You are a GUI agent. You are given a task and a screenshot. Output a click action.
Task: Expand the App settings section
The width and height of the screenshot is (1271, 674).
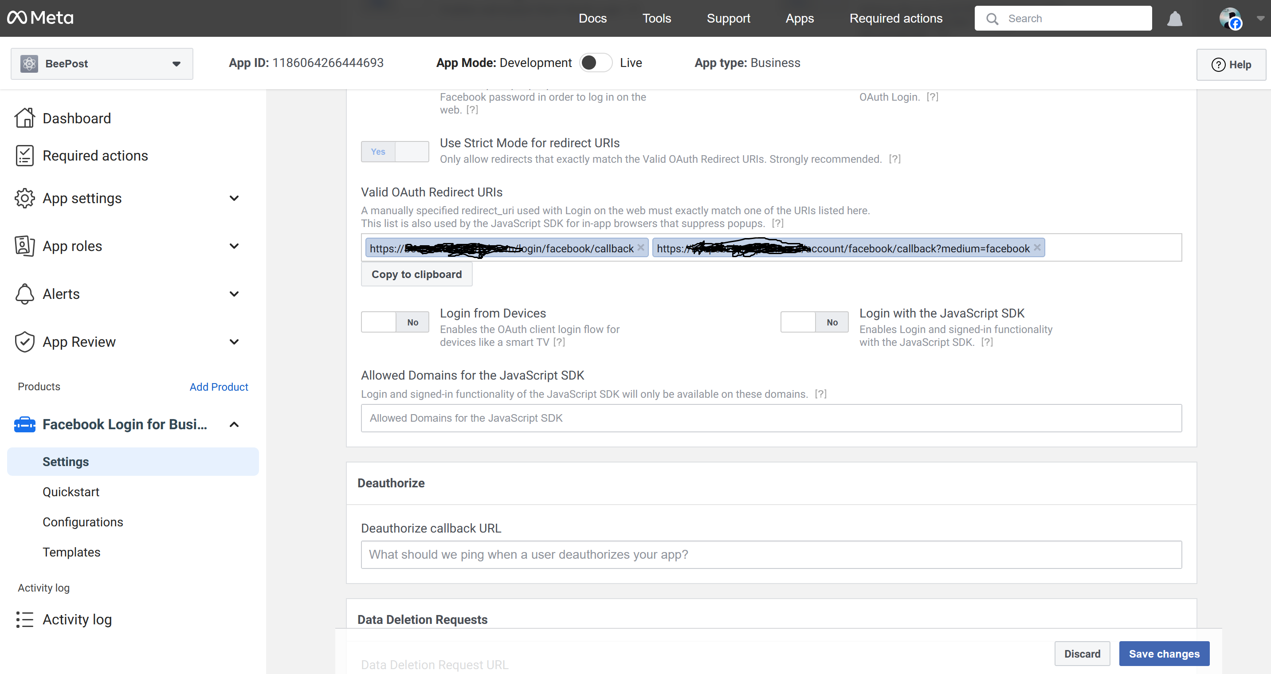pyautogui.click(x=234, y=198)
